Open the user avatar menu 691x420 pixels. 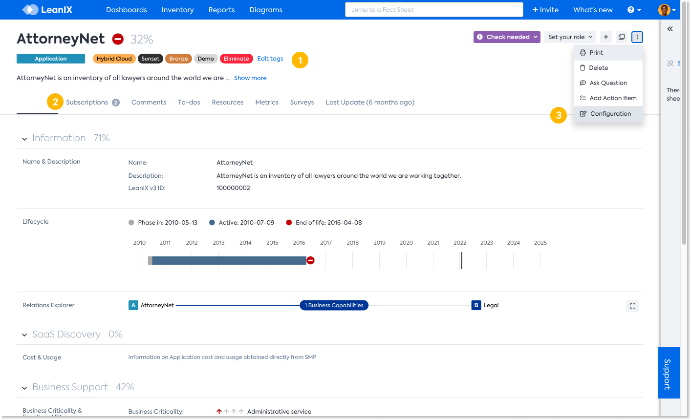[667, 10]
